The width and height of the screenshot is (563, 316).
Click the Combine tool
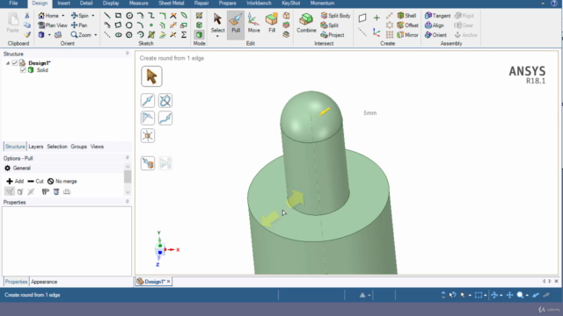(306, 24)
